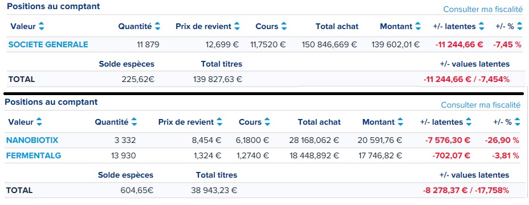
Task: Sort bottom table by Montant arrows
Action: (400, 122)
